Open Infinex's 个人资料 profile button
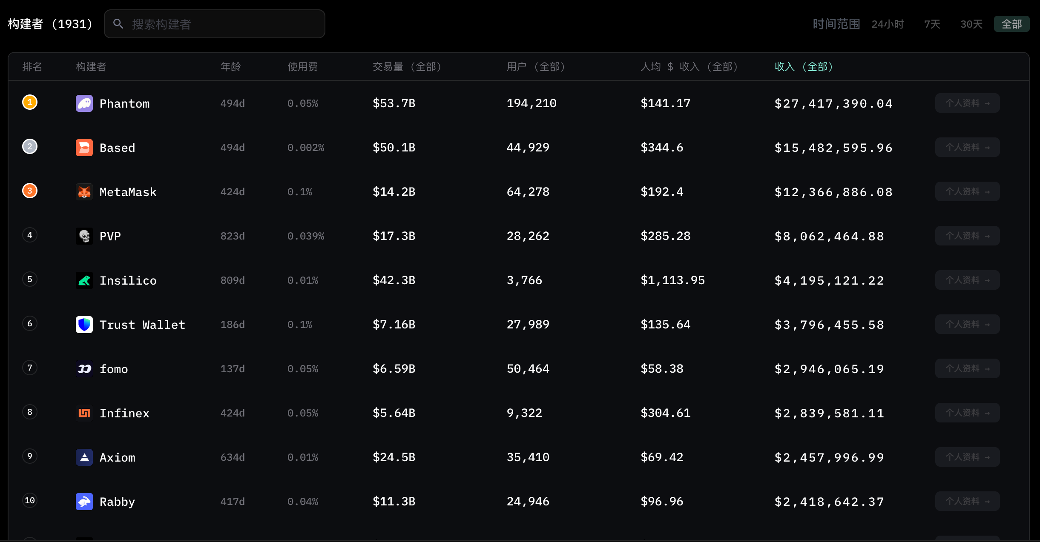 tap(967, 413)
